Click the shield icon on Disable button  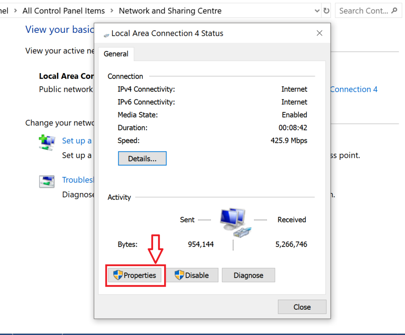180,275
